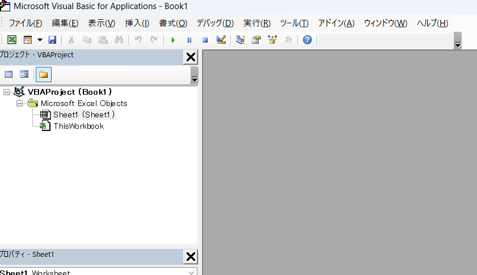Open the 編集(E) menu
This screenshot has height=275, width=477.
click(65, 23)
